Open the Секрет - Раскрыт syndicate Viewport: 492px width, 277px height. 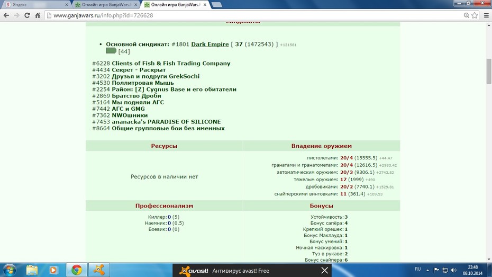139,70
